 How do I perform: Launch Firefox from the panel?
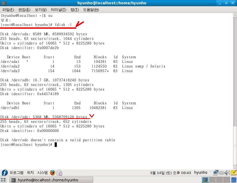(53, 173)
